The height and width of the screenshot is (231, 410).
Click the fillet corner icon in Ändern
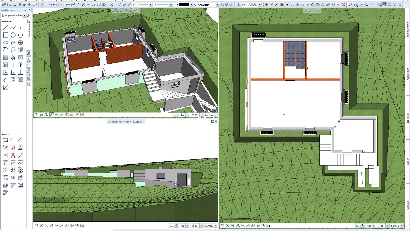coord(13,140)
